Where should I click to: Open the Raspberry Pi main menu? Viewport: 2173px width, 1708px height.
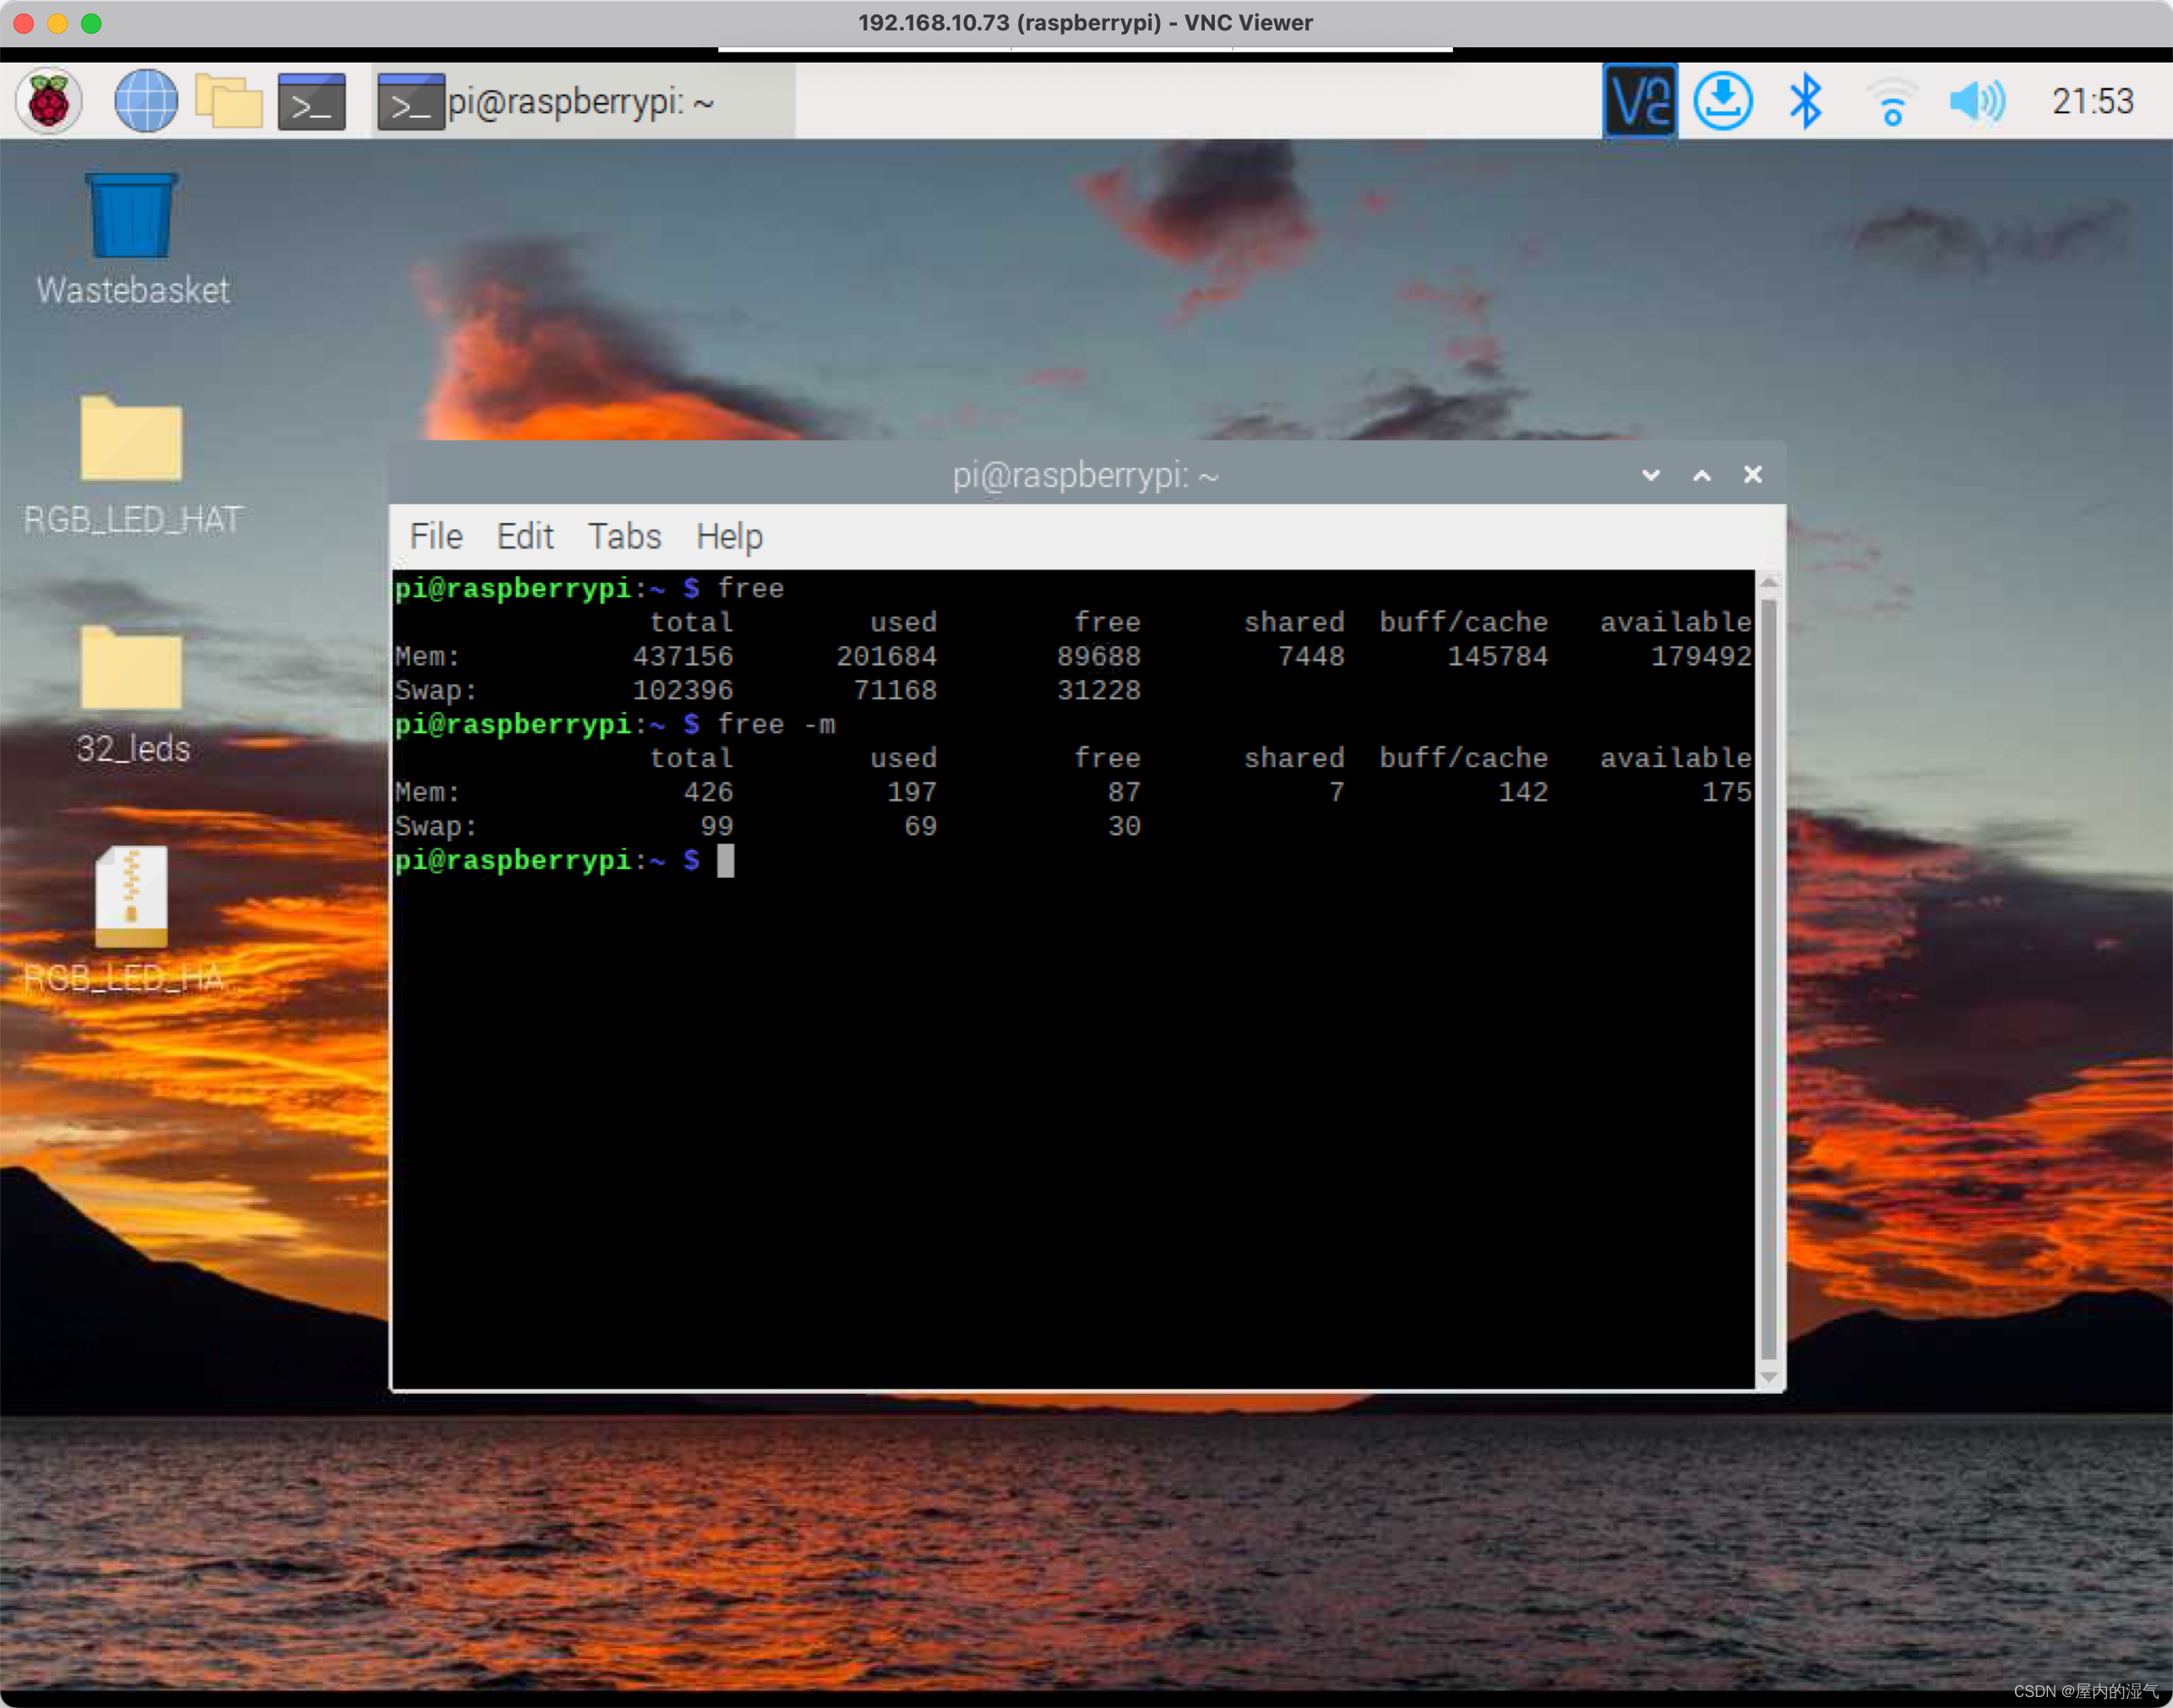click(48, 101)
